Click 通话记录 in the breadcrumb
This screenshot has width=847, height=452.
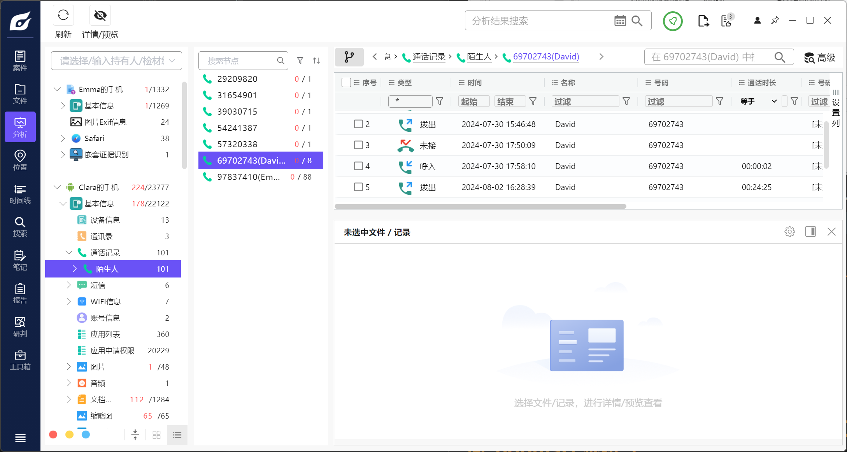(x=428, y=57)
